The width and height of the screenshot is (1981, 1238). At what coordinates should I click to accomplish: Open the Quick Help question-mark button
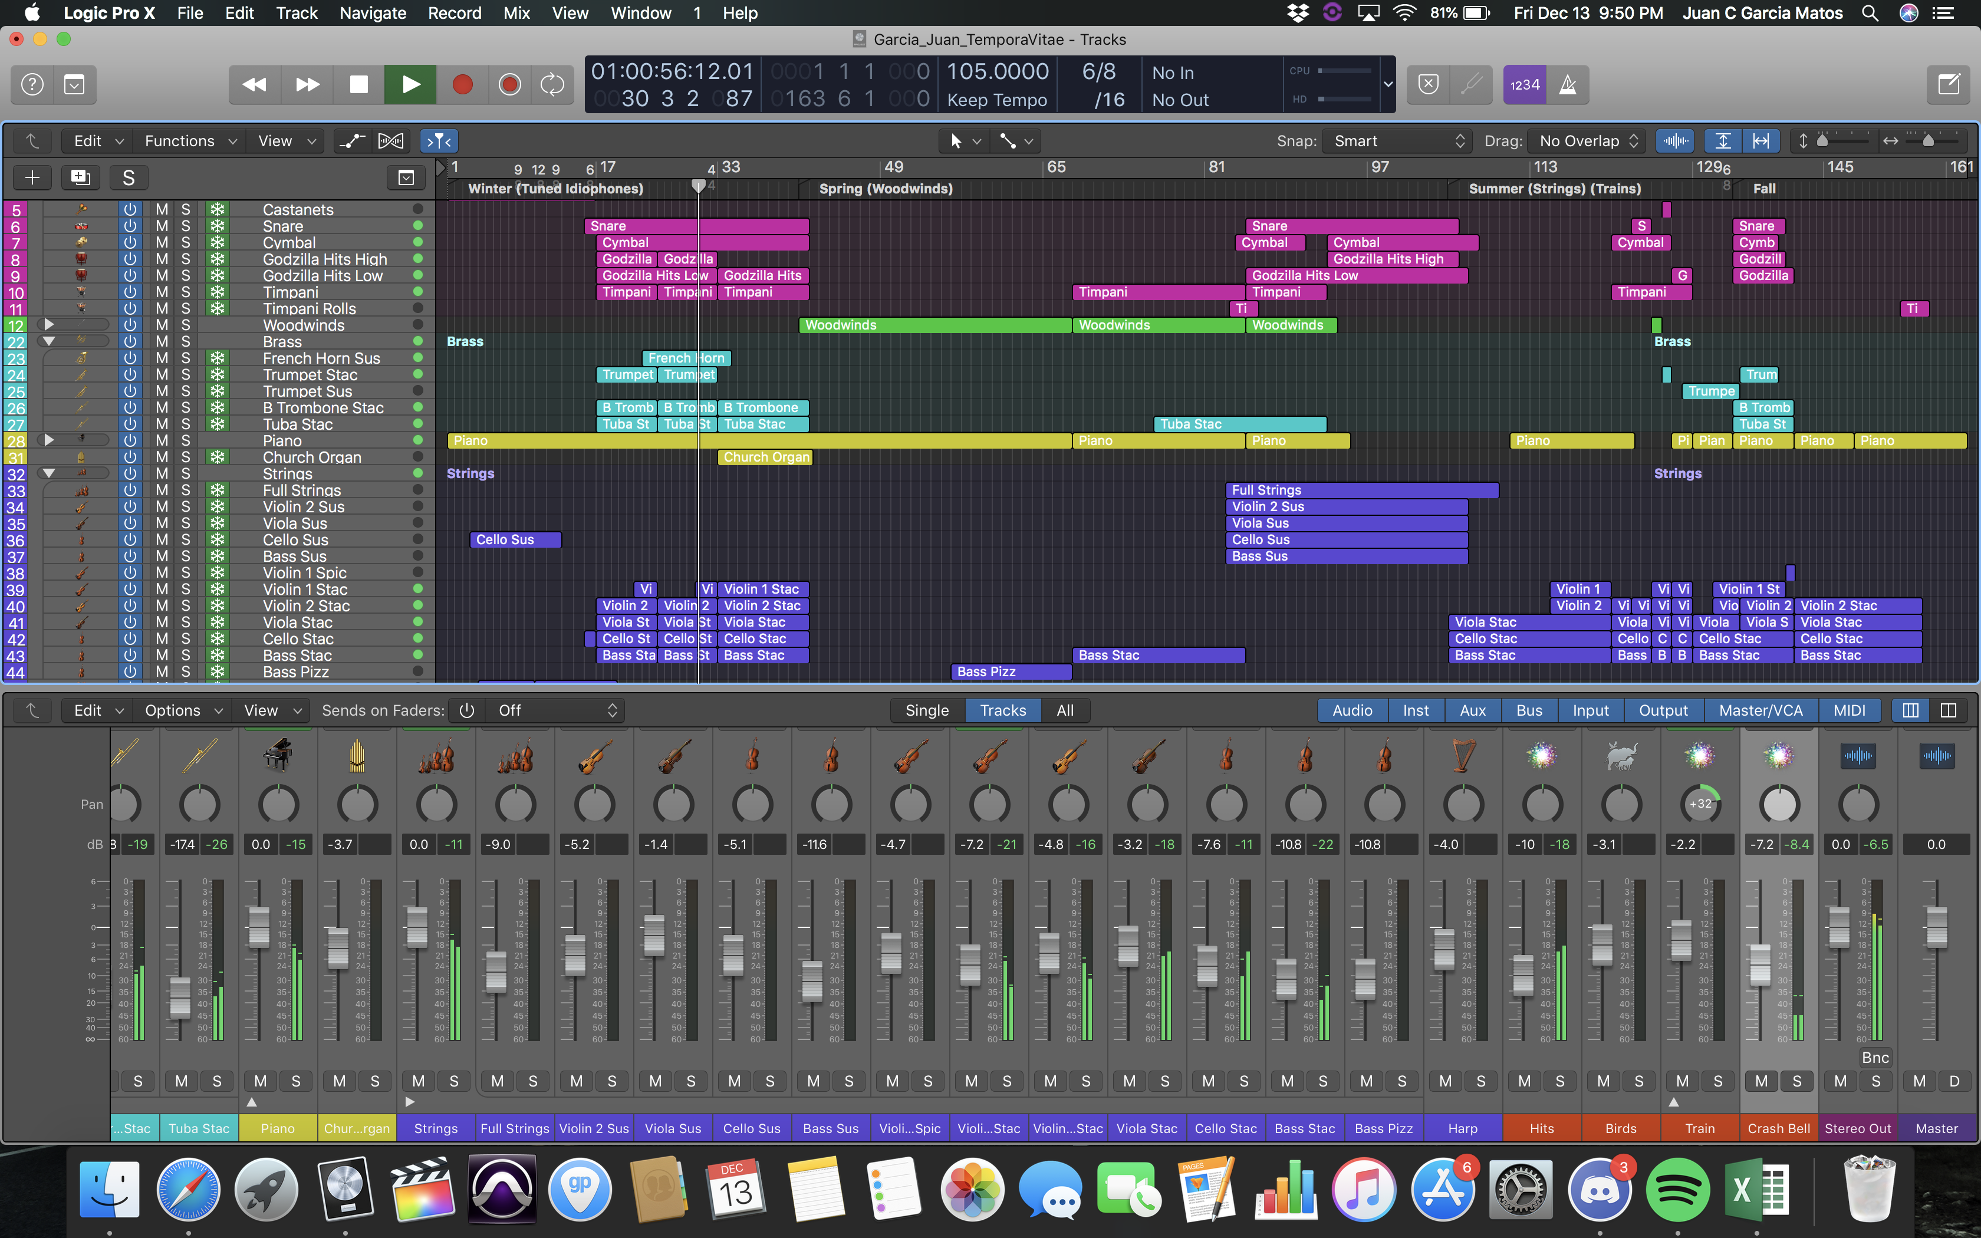point(32,84)
